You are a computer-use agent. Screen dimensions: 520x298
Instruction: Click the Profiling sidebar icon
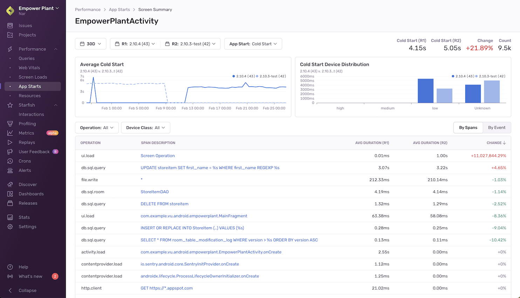[10, 124]
